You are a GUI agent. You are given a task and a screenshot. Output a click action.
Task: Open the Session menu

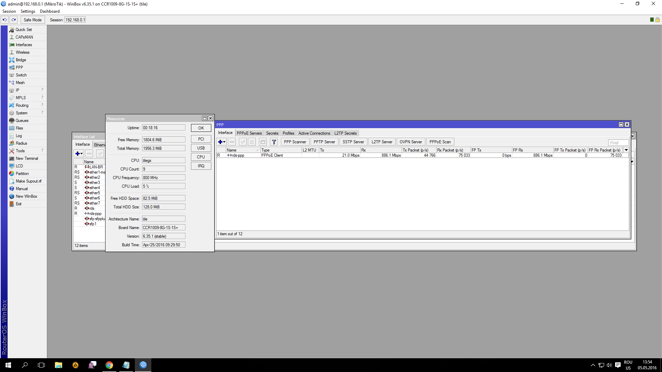[x=9, y=11]
